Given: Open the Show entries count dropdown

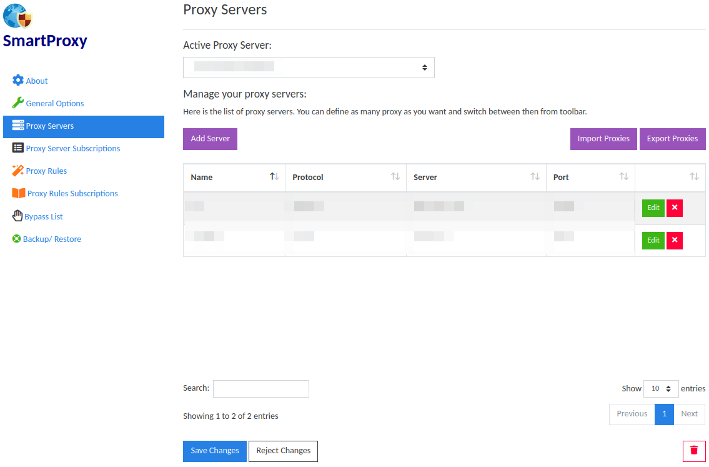Looking at the screenshot, I should [x=661, y=389].
